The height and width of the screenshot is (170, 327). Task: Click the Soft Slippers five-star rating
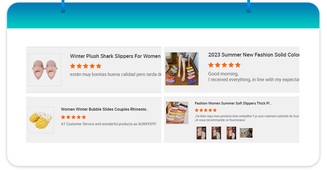click(x=206, y=110)
